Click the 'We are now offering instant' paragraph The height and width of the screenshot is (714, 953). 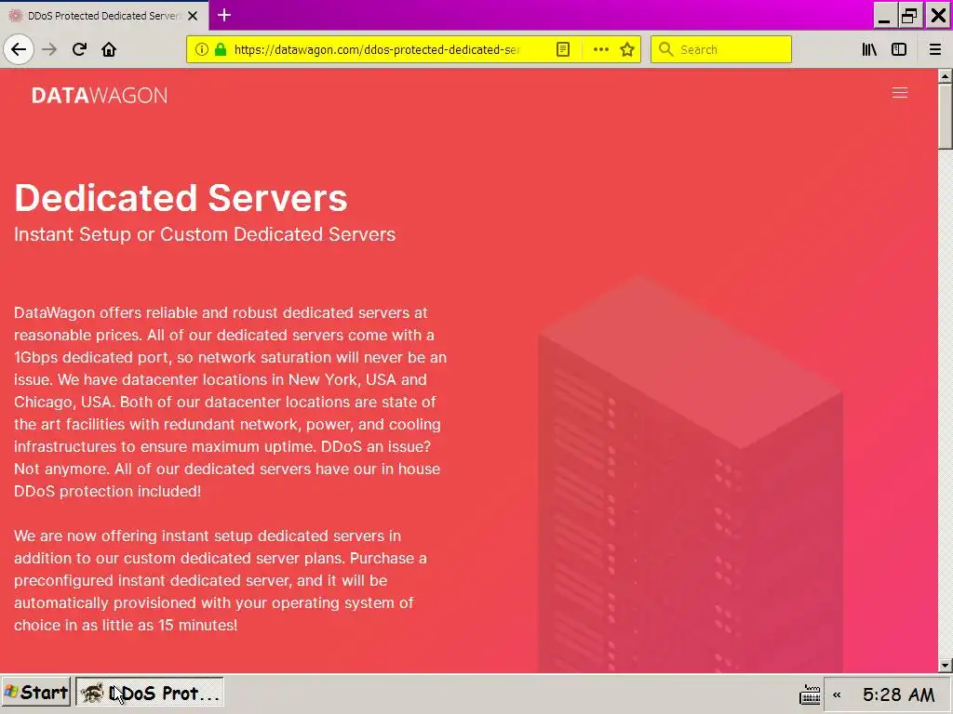[x=220, y=580]
